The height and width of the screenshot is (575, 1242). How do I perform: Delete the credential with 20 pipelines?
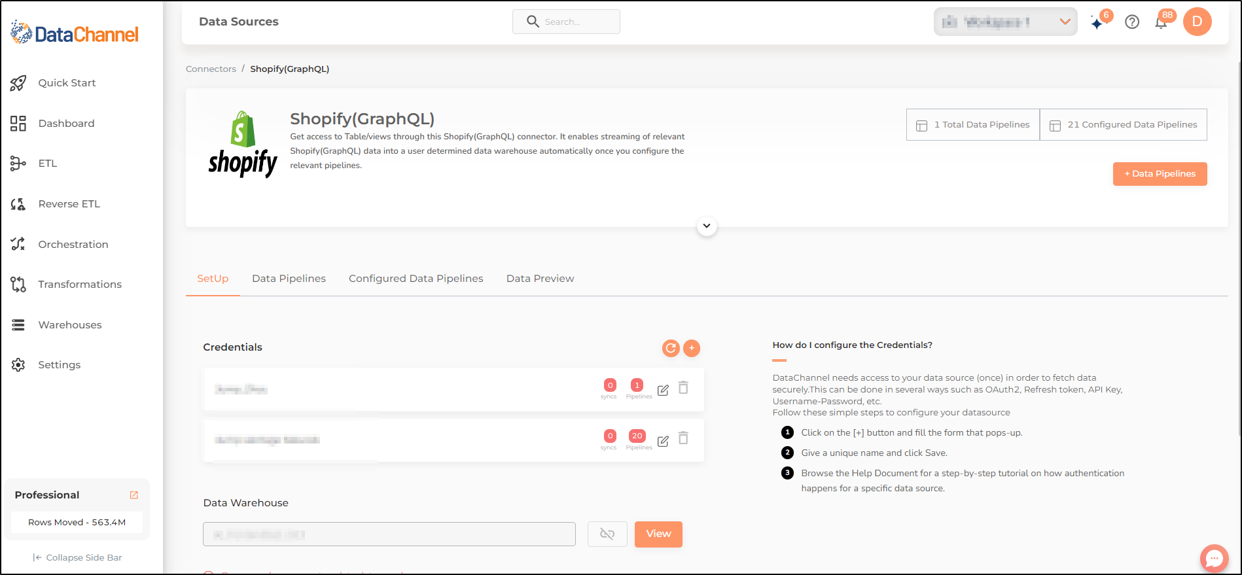683,438
